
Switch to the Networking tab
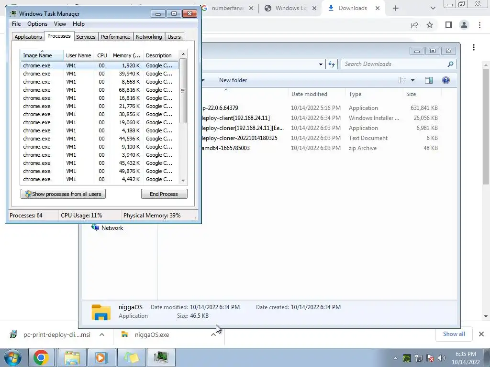[149, 37]
